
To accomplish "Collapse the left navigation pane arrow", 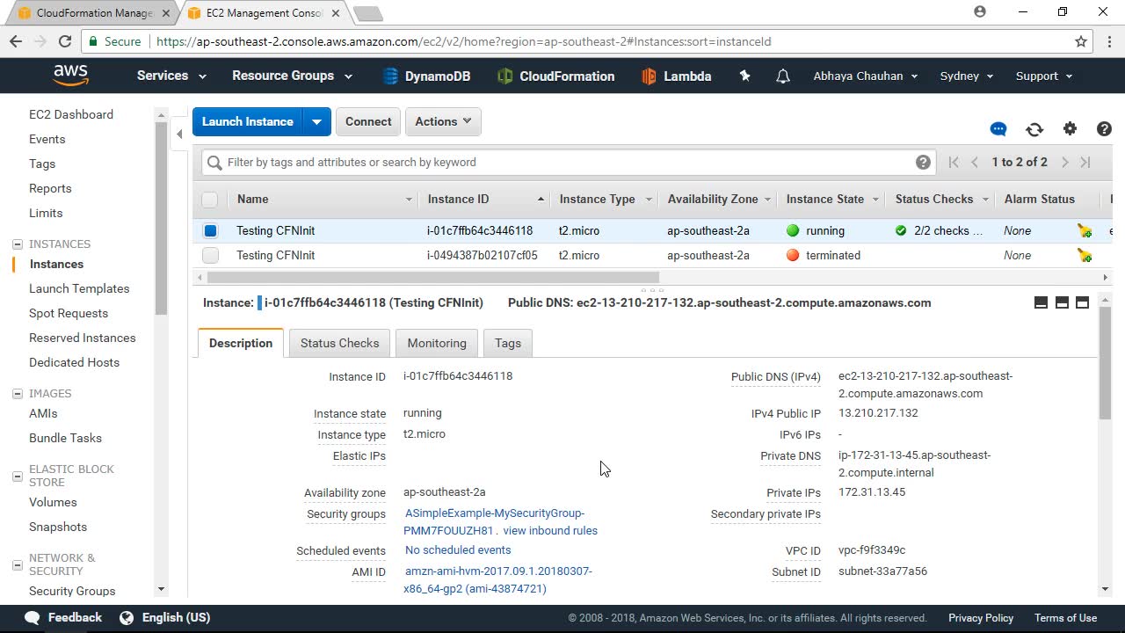I will (179, 134).
